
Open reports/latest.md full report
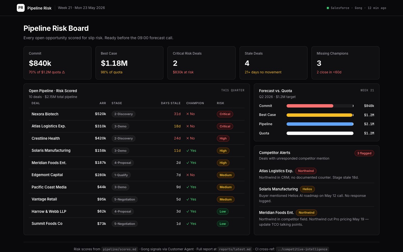[x=235, y=249]
